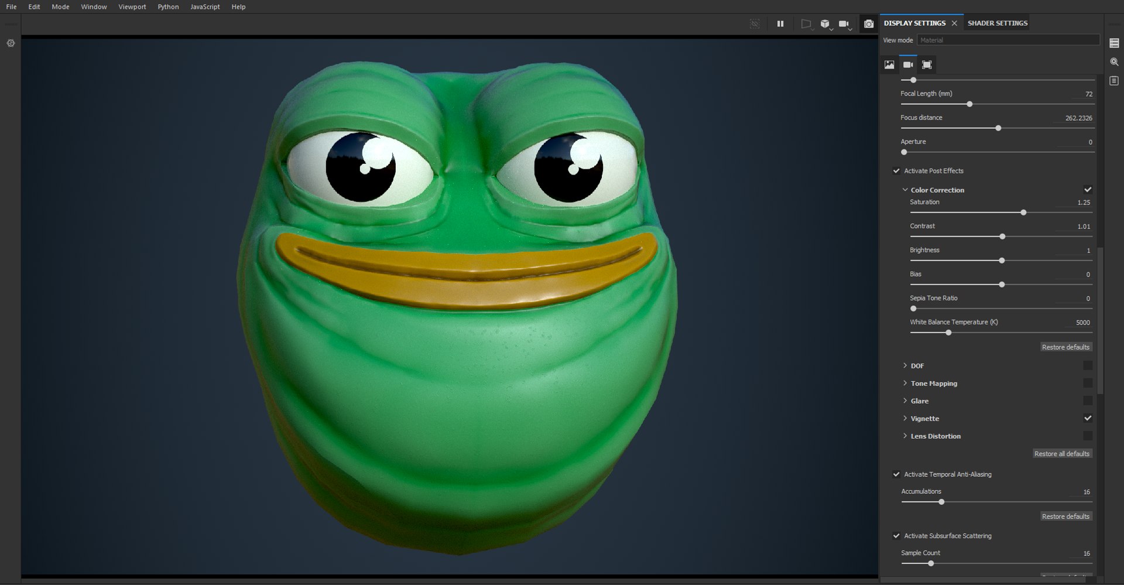Expand the Glare section
The width and height of the screenshot is (1124, 585).
(x=905, y=401)
